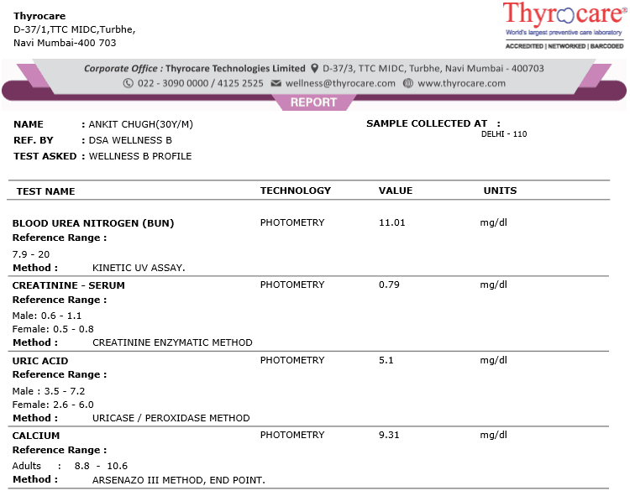The width and height of the screenshot is (630, 491).
Task: Click the globe icon before www.thyrocare.com
Action: (x=407, y=83)
